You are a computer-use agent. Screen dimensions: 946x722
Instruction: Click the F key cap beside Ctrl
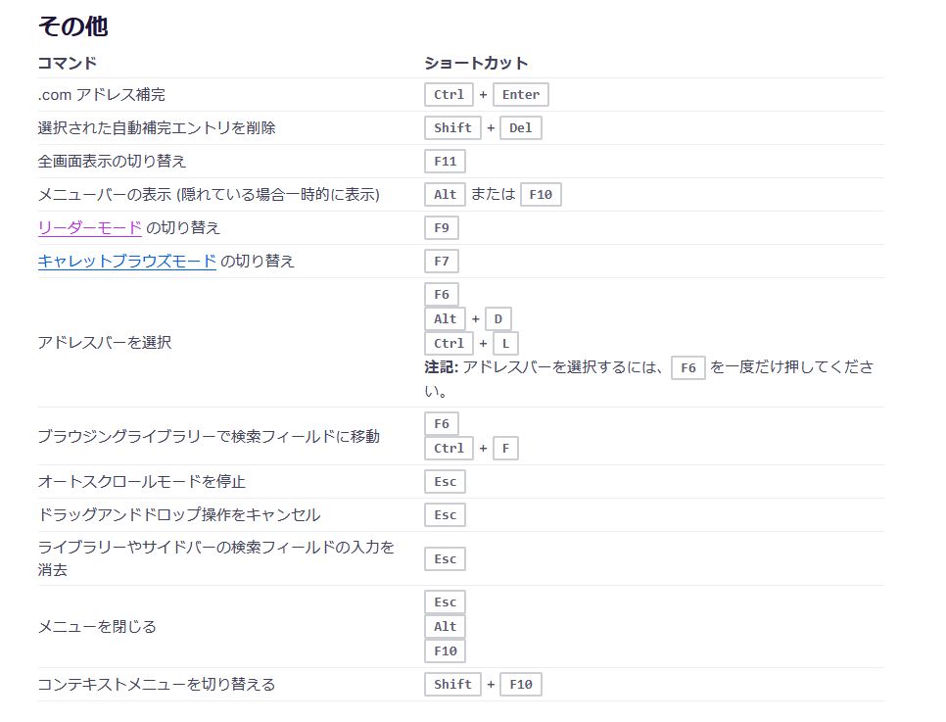(506, 449)
